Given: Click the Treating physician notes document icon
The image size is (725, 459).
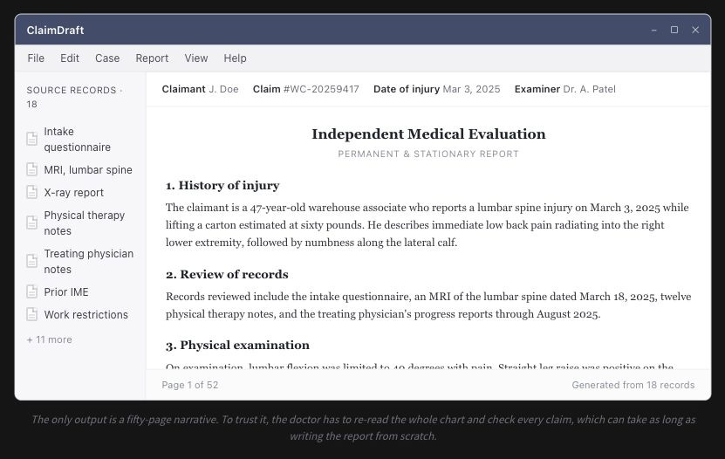Looking at the screenshot, I should tap(32, 261).
